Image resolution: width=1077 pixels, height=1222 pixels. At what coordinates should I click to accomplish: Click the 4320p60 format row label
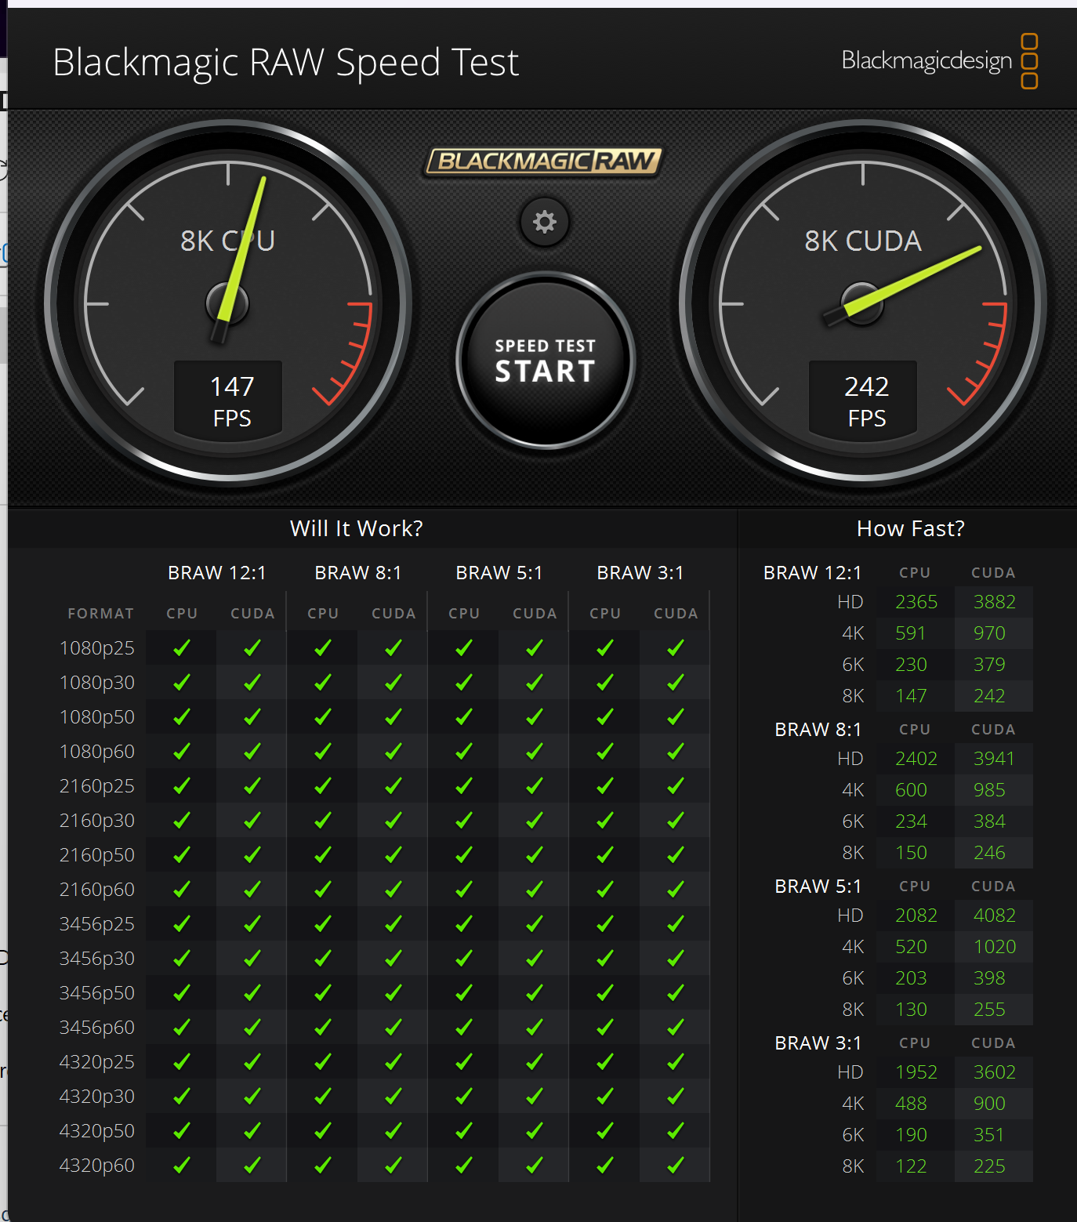[x=97, y=1166]
